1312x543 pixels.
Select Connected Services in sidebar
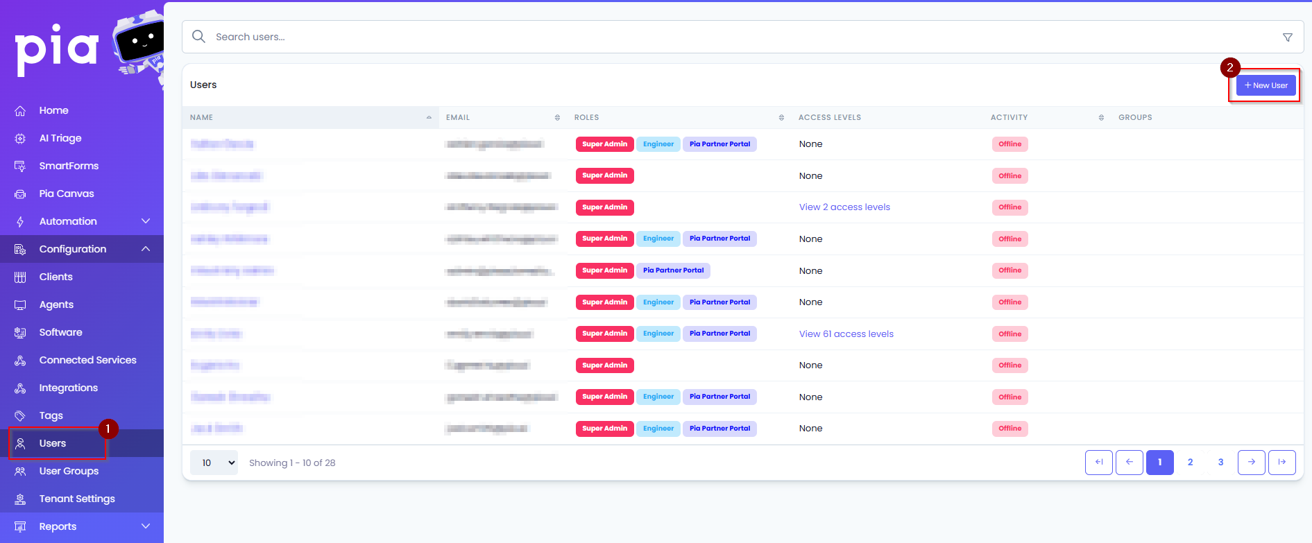pyautogui.click(x=82, y=360)
